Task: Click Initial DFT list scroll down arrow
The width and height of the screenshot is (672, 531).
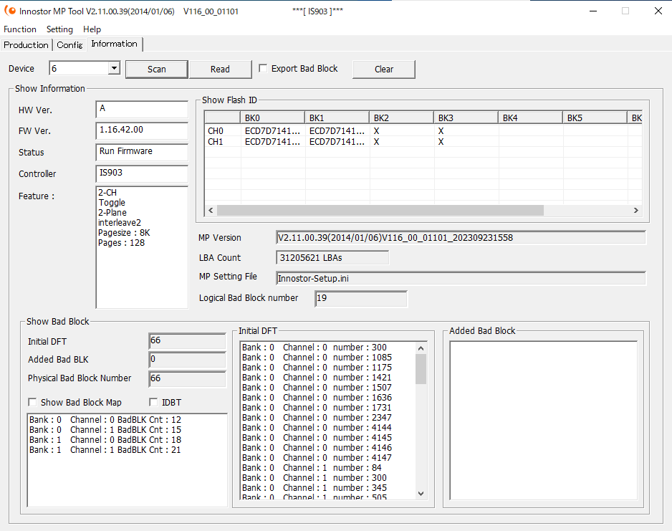Action: (x=421, y=493)
